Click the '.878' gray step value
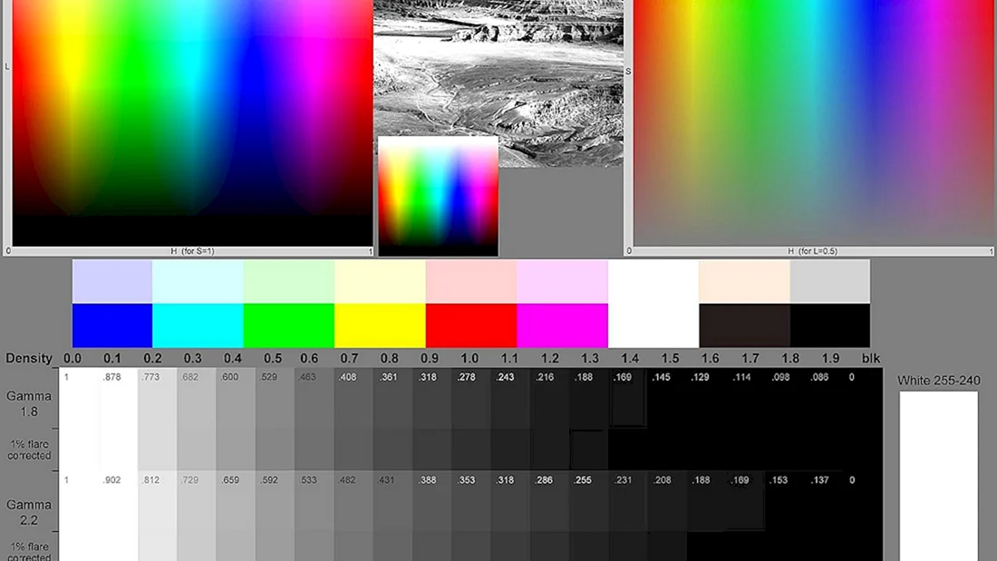The height and width of the screenshot is (561, 997). pos(111,377)
